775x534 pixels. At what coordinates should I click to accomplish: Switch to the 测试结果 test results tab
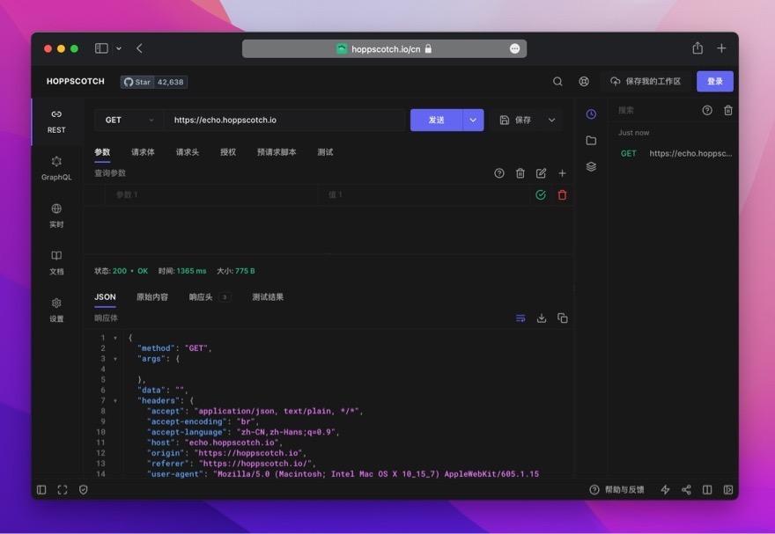point(268,296)
